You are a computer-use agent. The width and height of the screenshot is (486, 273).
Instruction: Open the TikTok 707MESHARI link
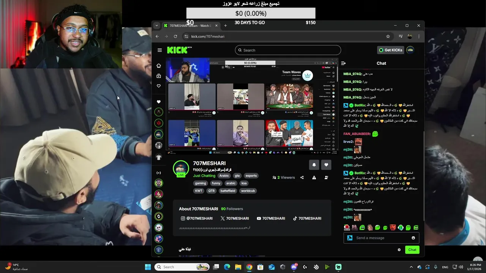[307, 218]
